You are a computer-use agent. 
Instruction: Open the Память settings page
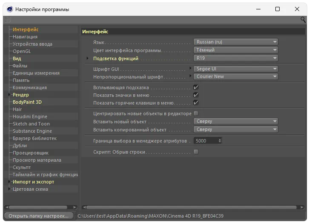tap(21, 80)
